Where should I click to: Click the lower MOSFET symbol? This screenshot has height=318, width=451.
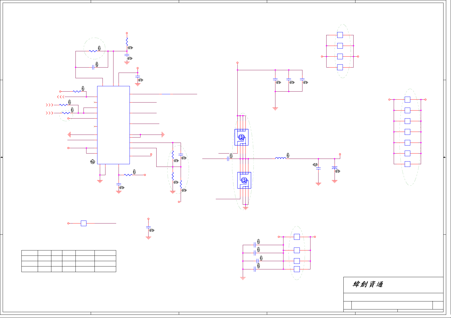pyautogui.click(x=244, y=180)
